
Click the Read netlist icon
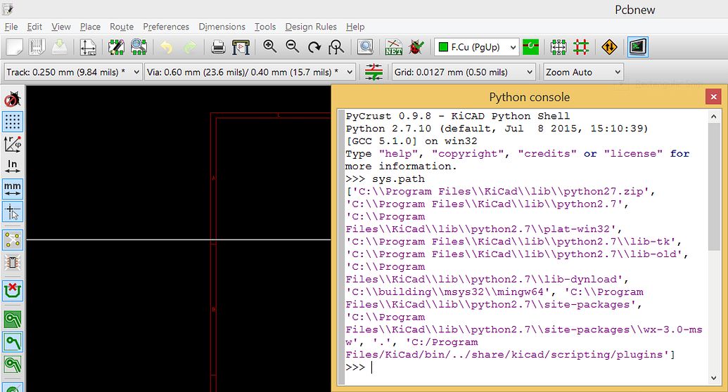click(x=393, y=47)
